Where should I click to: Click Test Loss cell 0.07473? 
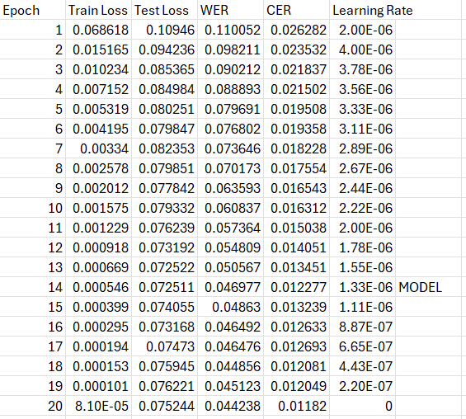164,346
